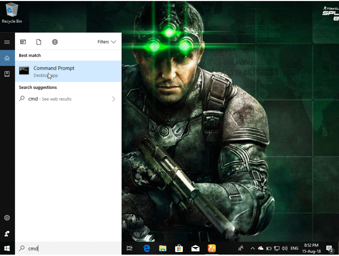Open the clock showing 8:52 PM
Viewport: 339px width, 256px height.
pos(311,248)
